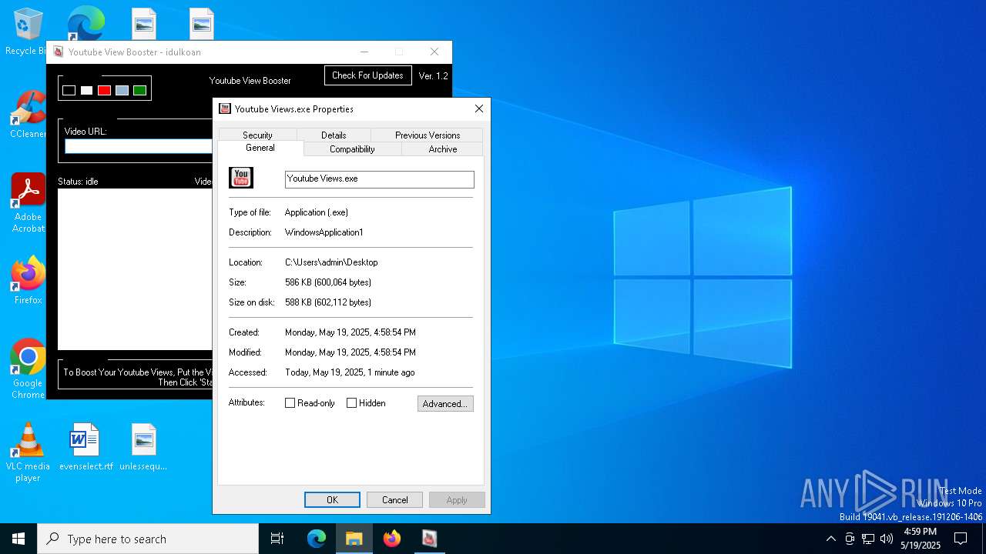The image size is (986, 554).
Task: Click the Size value 586 KB
Action: (x=328, y=282)
